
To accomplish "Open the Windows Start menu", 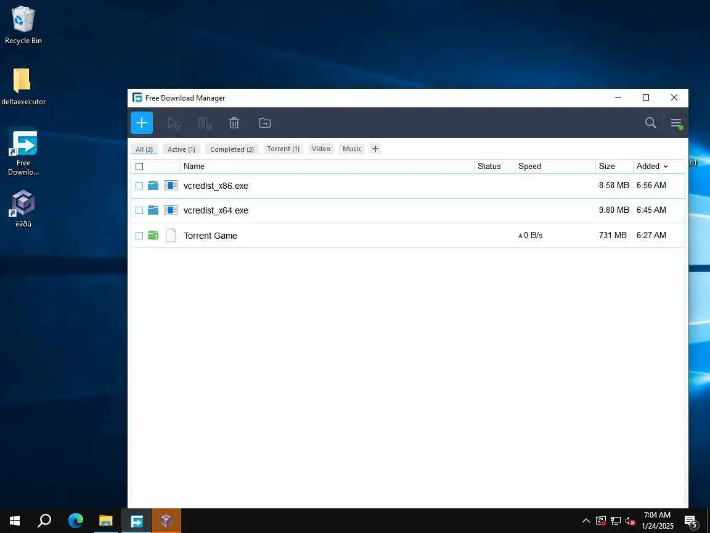I will click(15, 521).
